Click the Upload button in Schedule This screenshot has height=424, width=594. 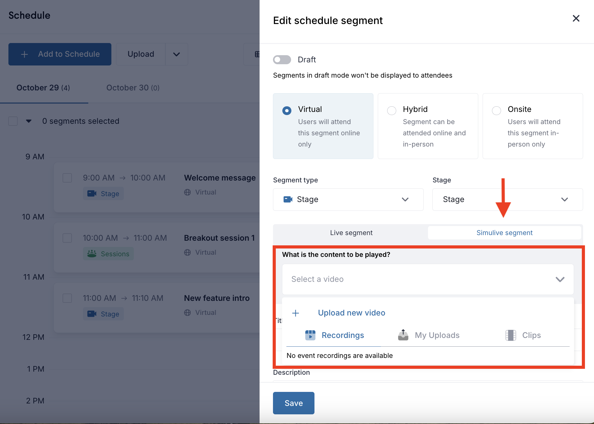[x=141, y=54]
